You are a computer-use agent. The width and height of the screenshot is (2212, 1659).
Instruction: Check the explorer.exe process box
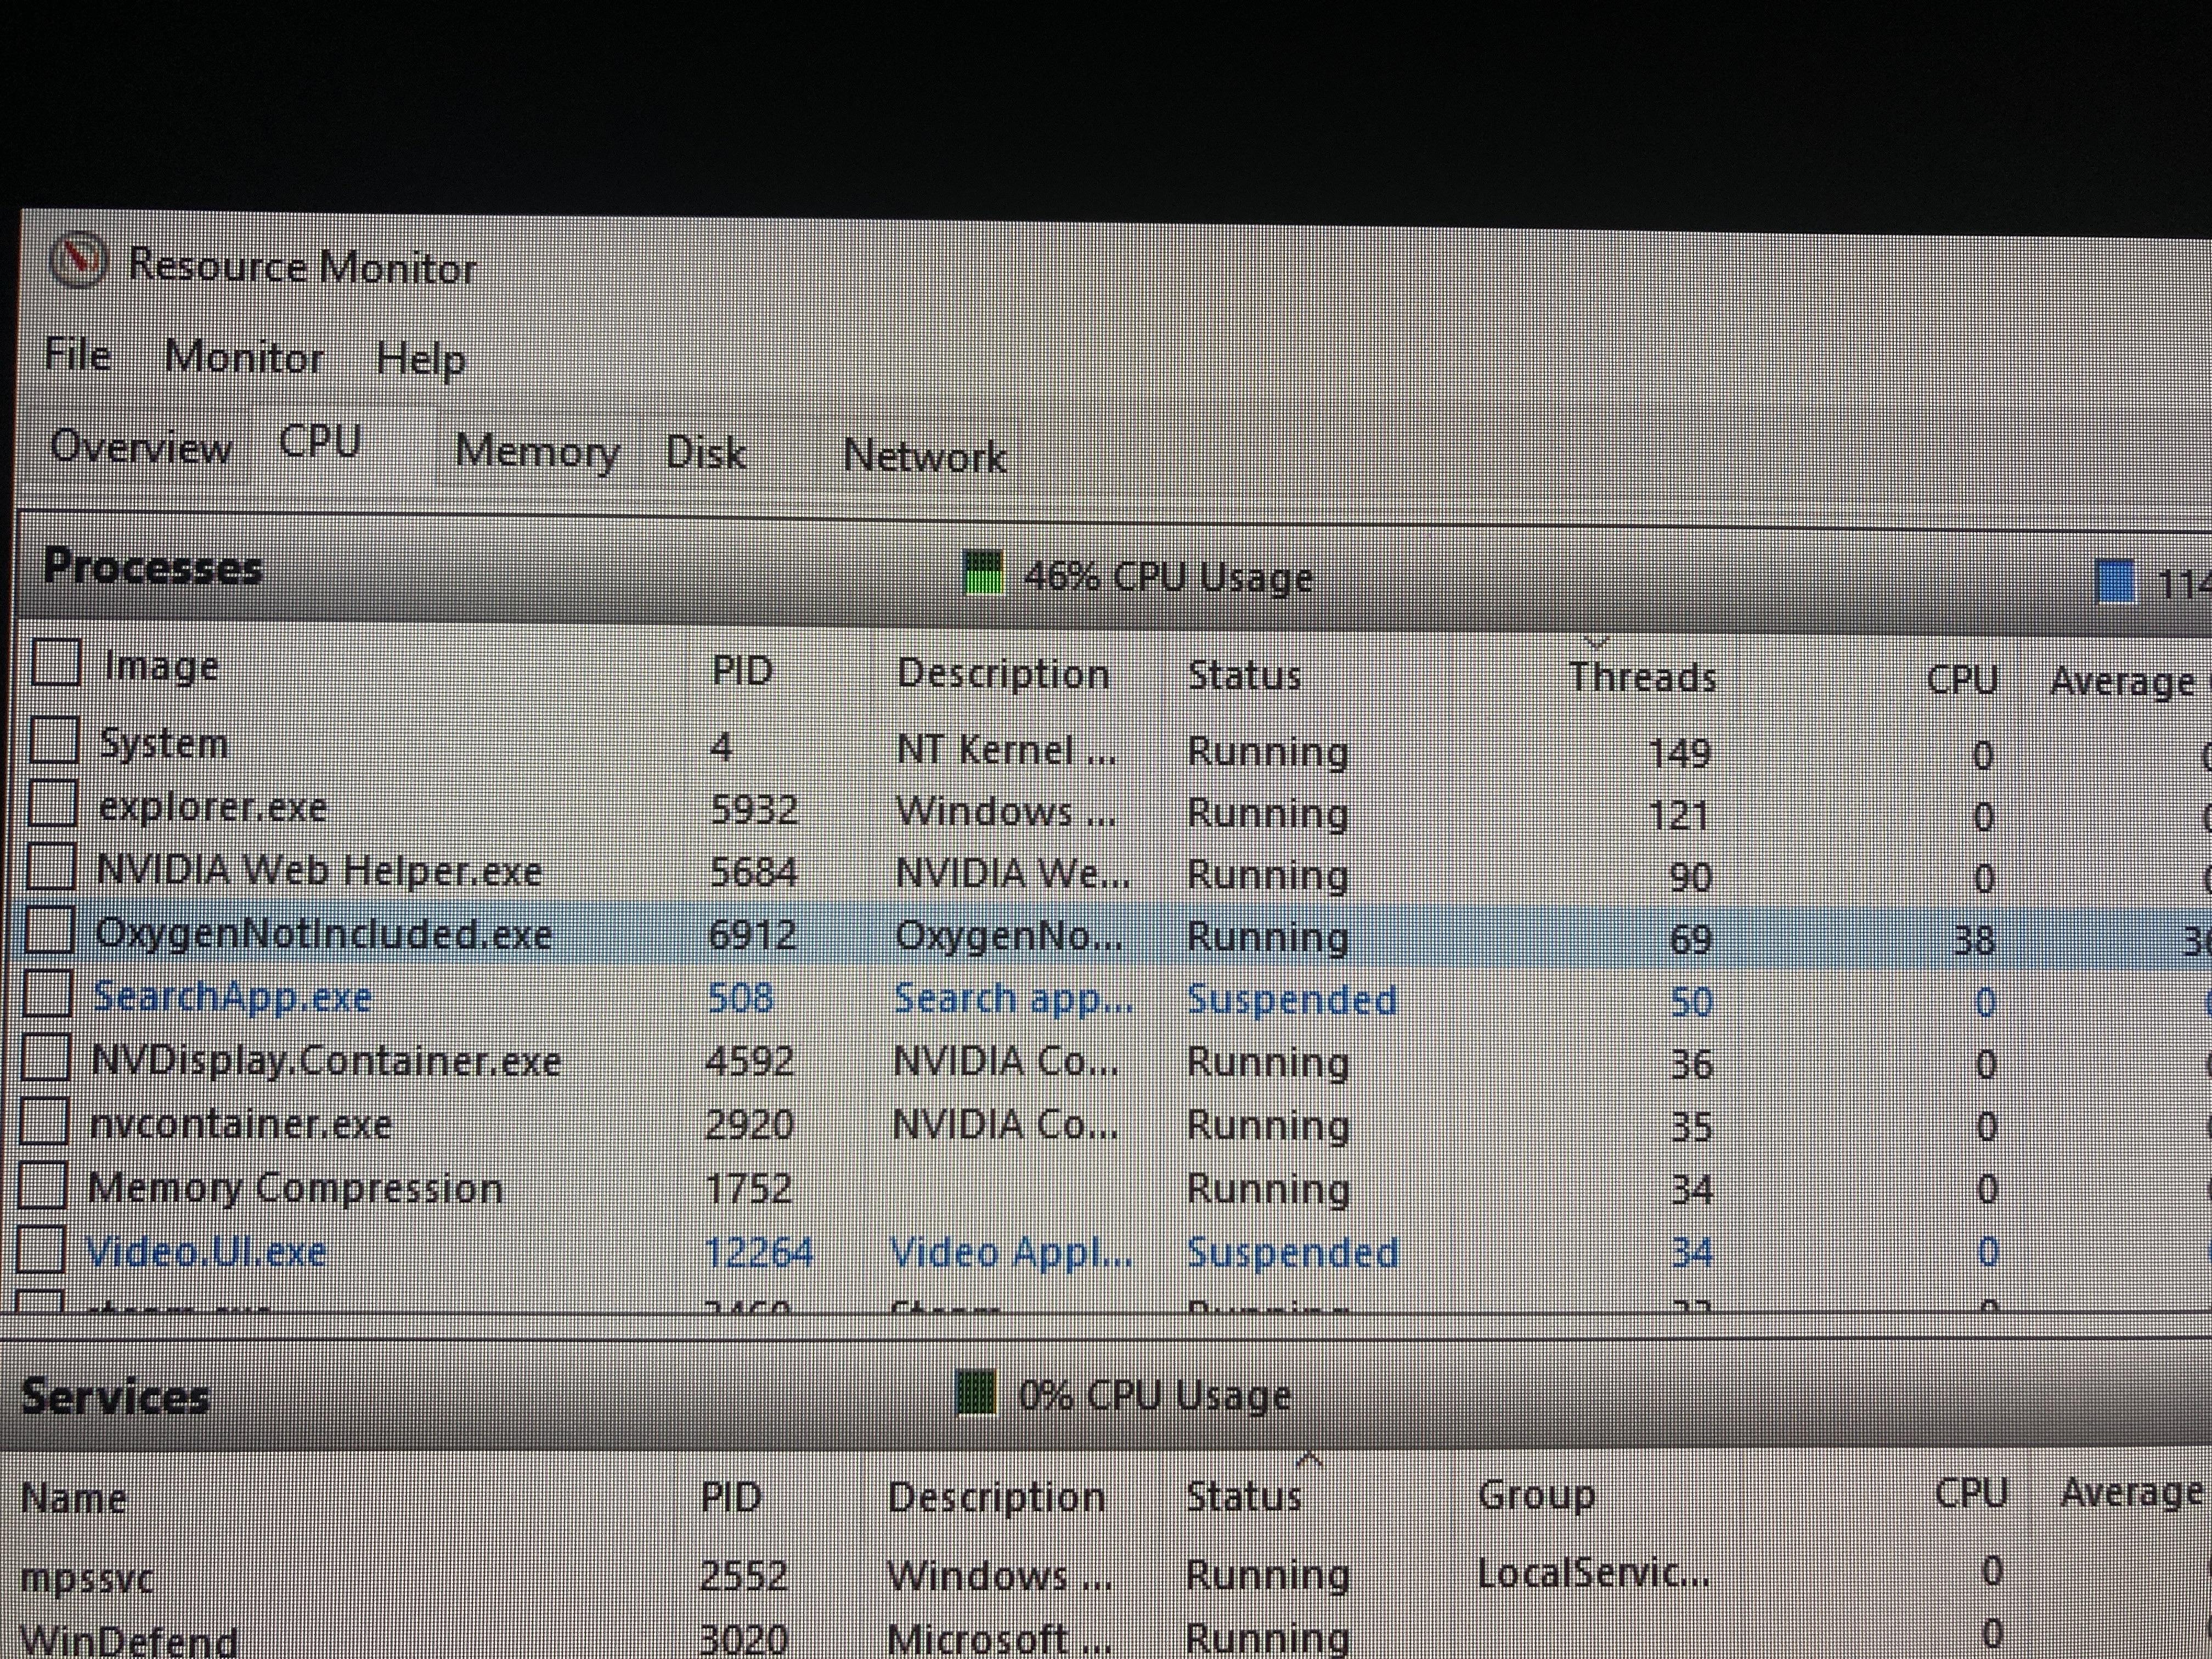coord(52,803)
